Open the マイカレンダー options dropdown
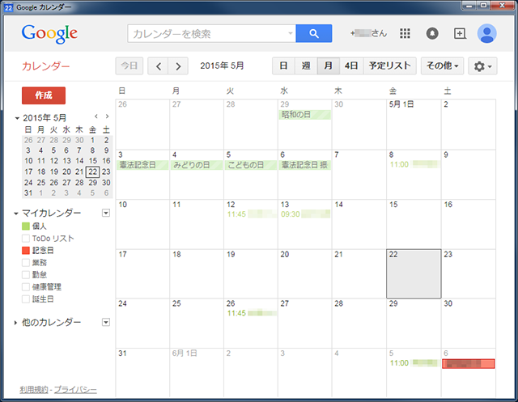 105,214
